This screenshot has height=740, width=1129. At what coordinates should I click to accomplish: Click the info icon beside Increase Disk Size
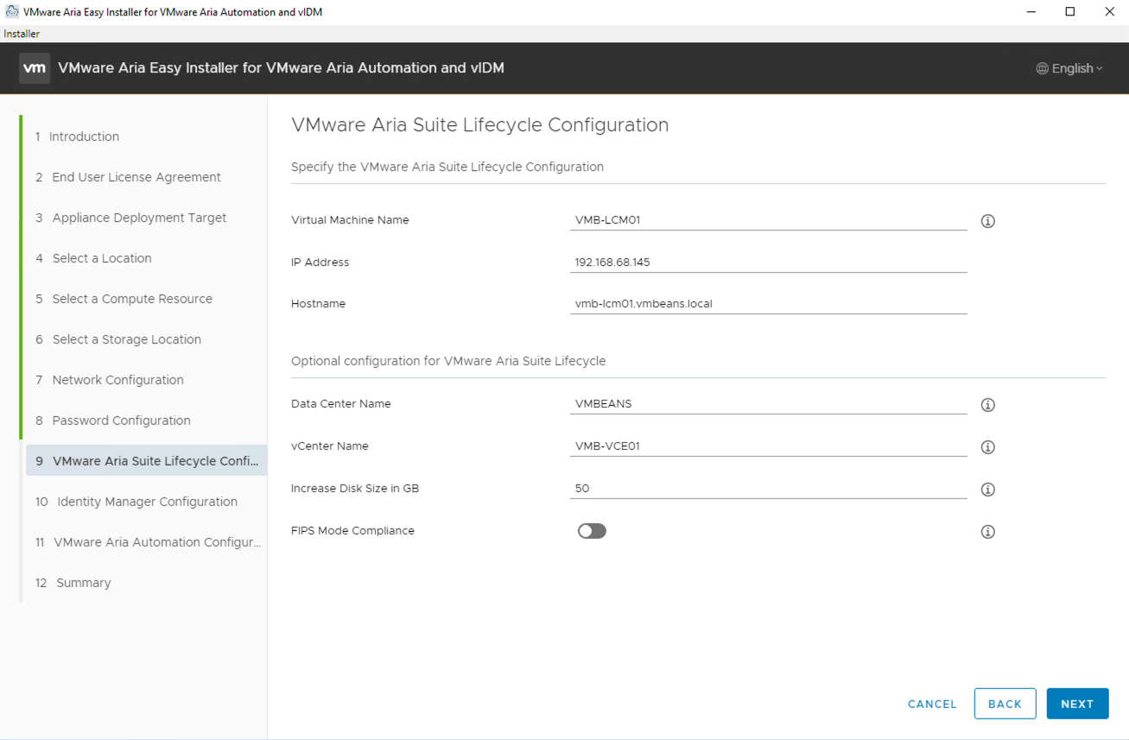pos(988,490)
